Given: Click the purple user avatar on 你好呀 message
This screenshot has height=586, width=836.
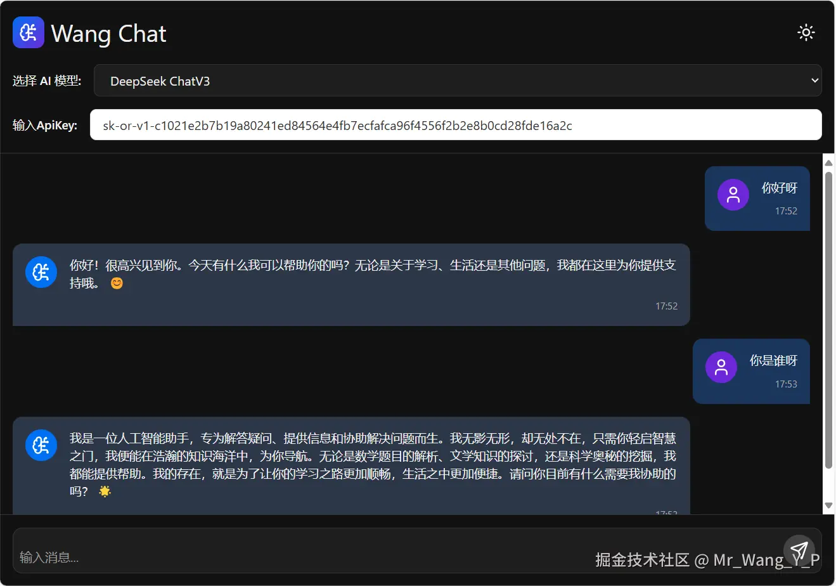Looking at the screenshot, I should click(x=733, y=195).
